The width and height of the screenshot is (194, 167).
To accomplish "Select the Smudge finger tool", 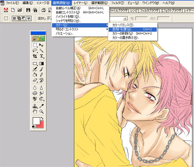I will tap(41, 93).
